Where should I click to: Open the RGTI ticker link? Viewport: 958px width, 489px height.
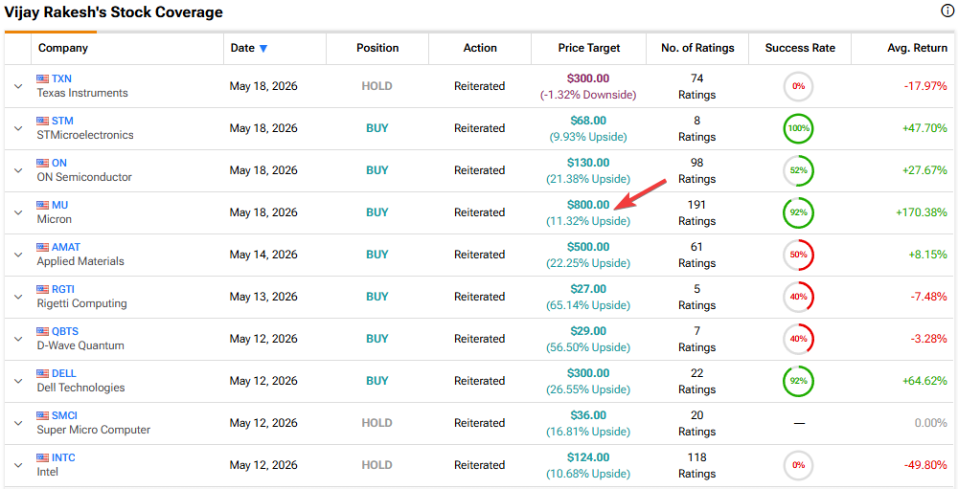click(63, 289)
